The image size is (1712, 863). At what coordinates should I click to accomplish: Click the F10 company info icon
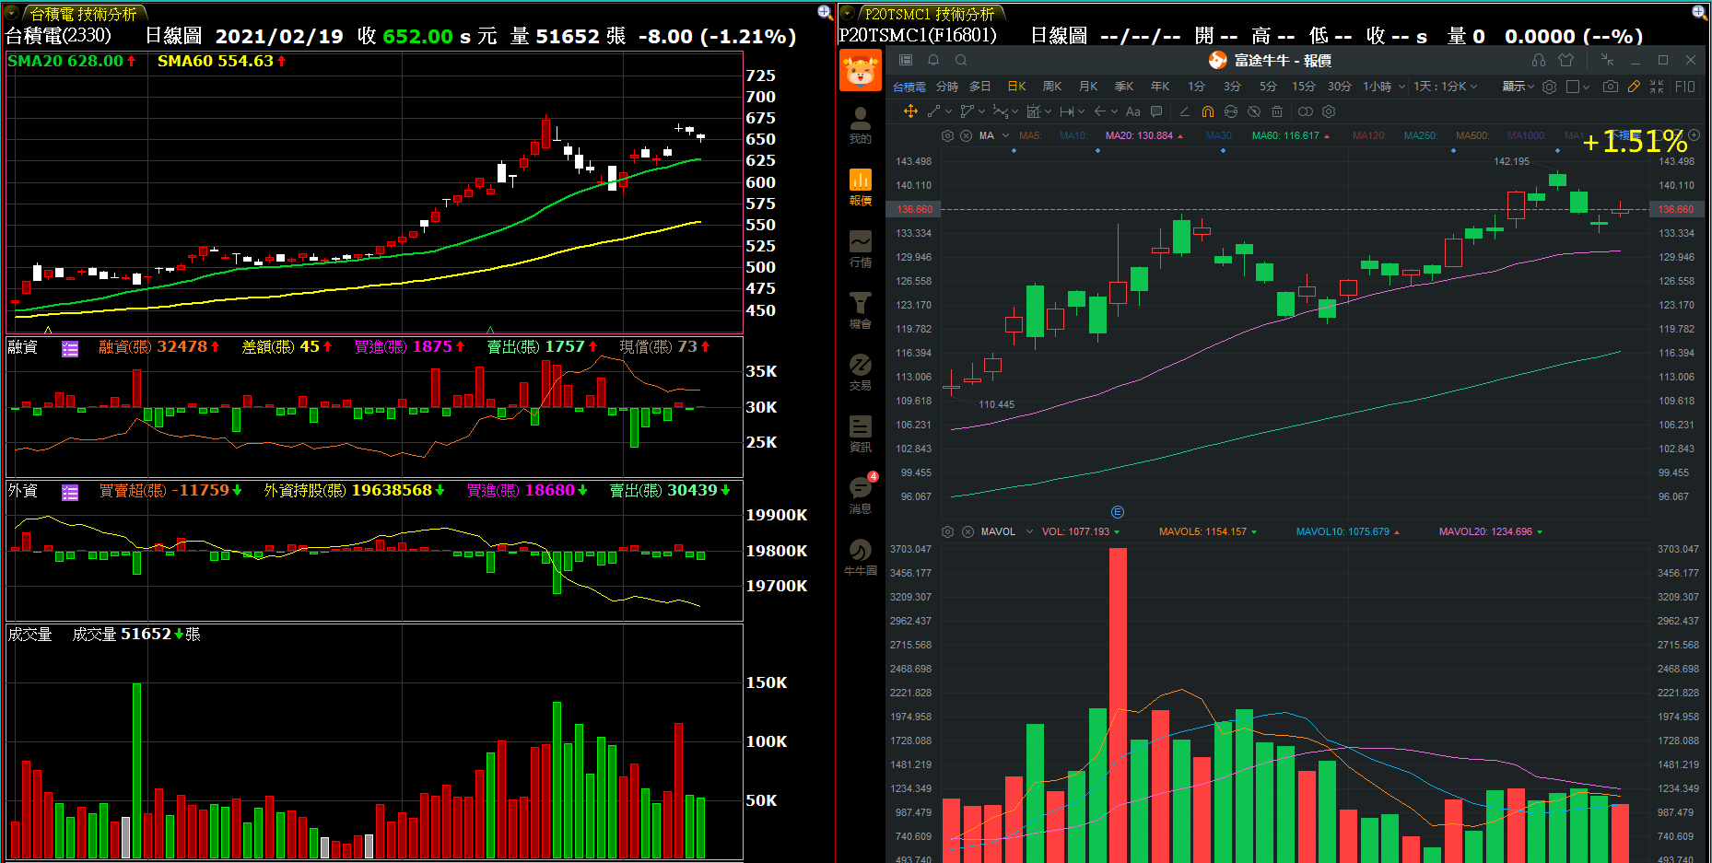1685,86
